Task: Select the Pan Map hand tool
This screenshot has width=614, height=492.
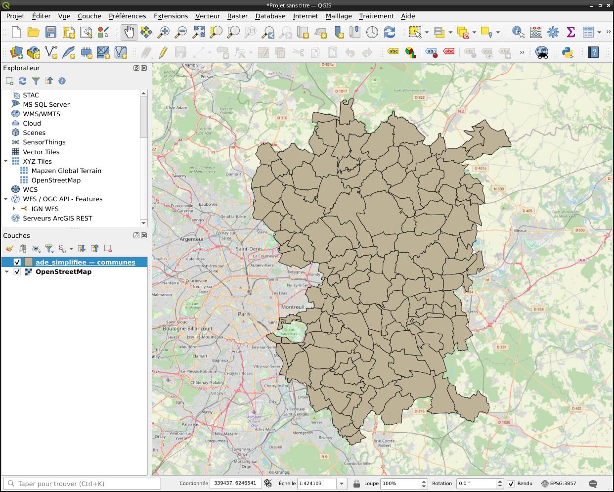Action: pyautogui.click(x=129, y=33)
